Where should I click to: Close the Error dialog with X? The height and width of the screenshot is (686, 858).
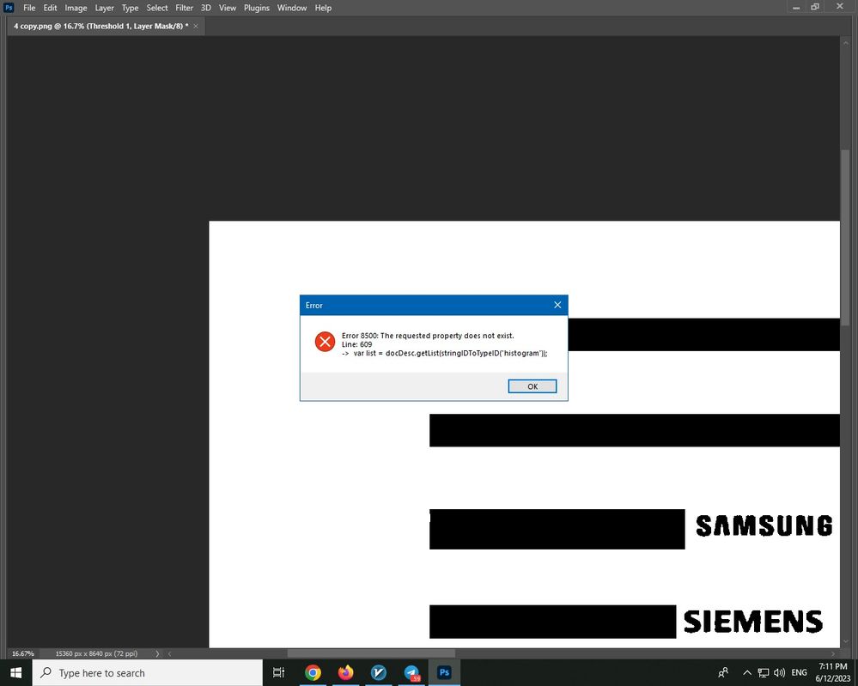(x=557, y=305)
